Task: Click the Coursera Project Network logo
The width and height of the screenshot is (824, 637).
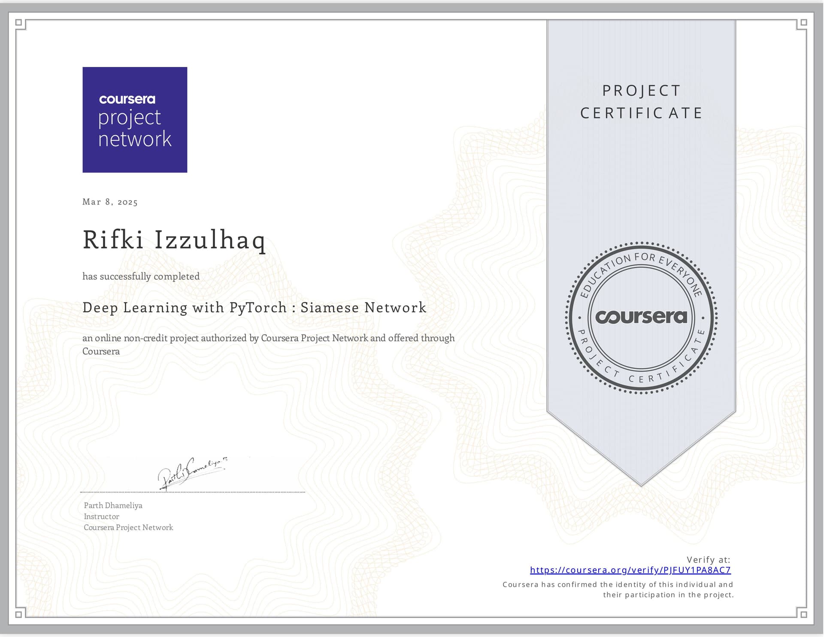Action: pyautogui.click(x=135, y=120)
